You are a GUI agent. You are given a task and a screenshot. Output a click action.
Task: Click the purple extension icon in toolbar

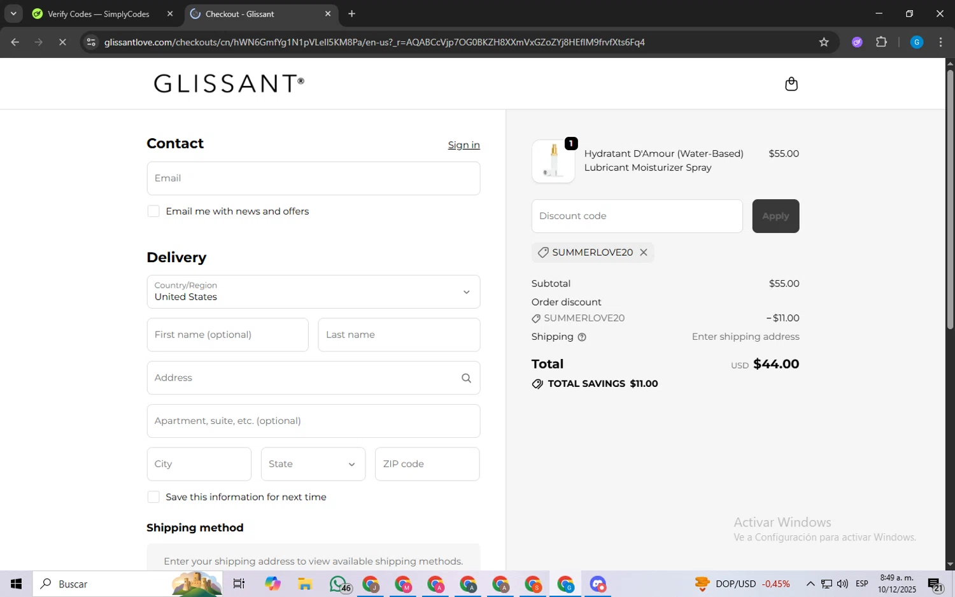[857, 42]
